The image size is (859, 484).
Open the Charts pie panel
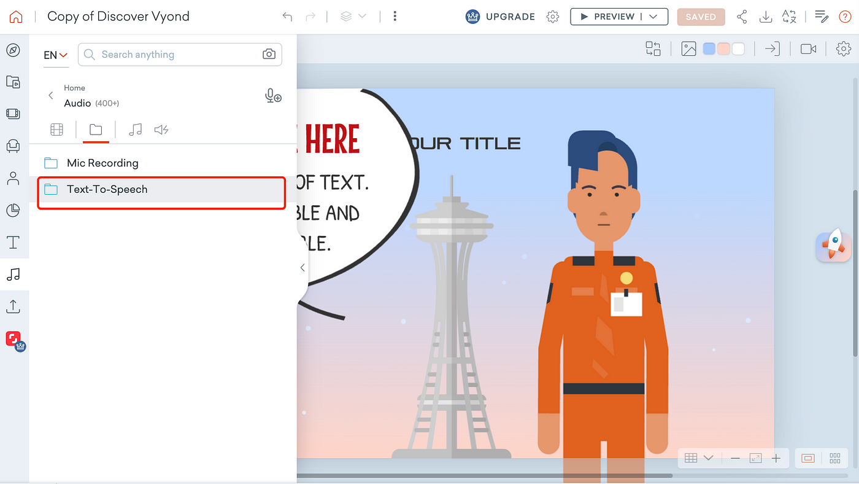[13, 210]
